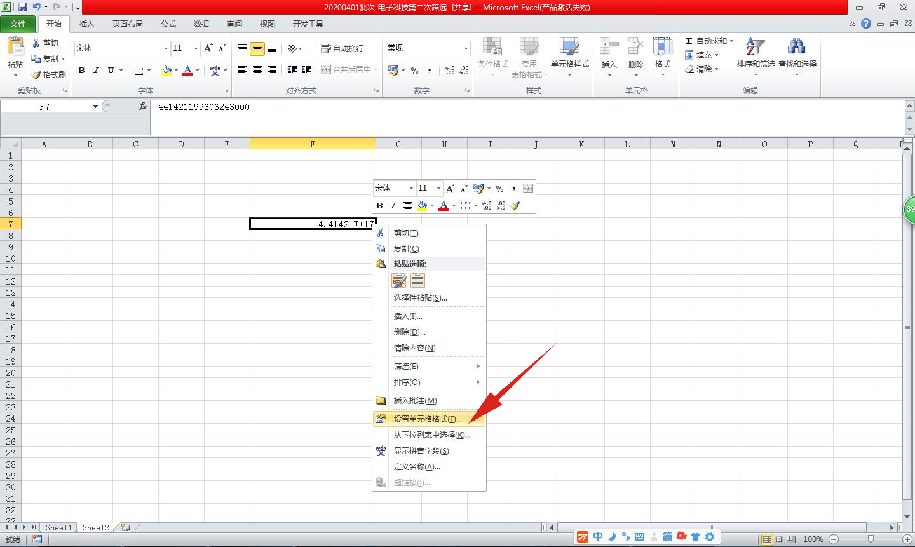The image size is (915, 547).
Task: Open the Clear (清除) dropdown
Action: [x=702, y=69]
